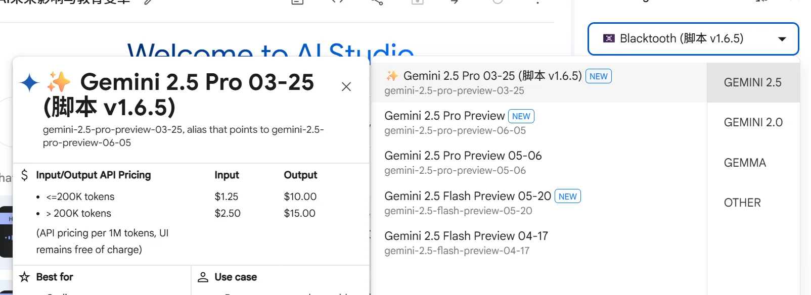Click the Gemini 2.5 Pro 03-25 card title
The width and height of the screenshot is (811, 295).
[x=178, y=94]
